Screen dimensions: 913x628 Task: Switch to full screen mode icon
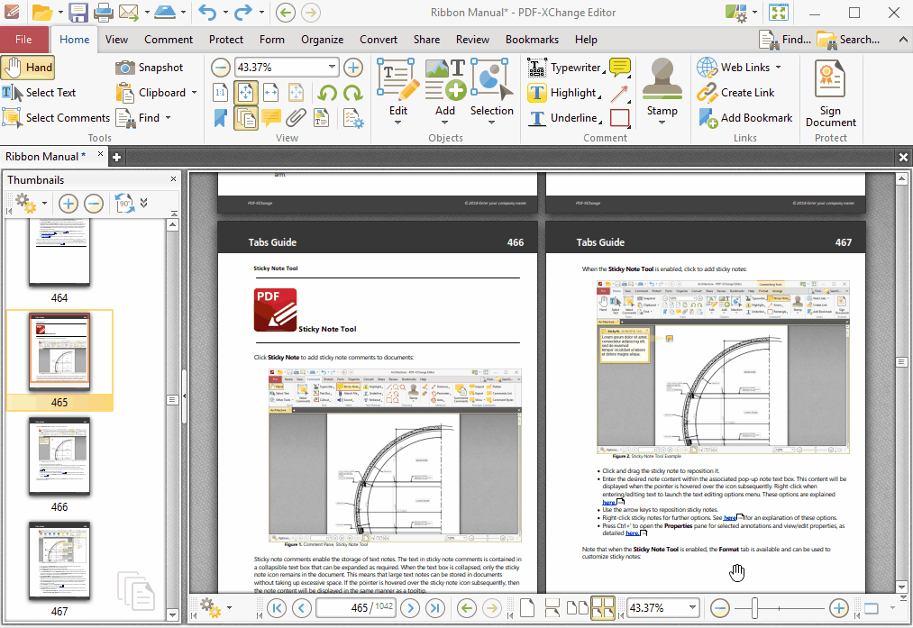[x=779, y=13]
